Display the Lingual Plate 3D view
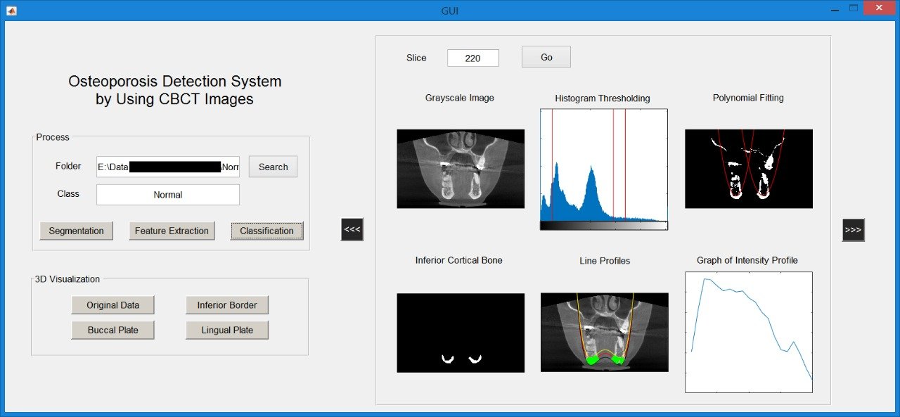 [x=226, y=330]
